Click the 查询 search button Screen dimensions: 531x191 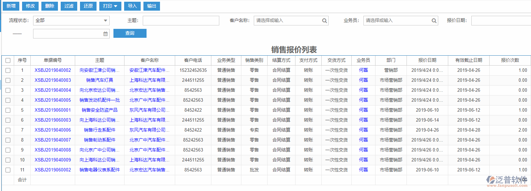click(x=130, y=33)
